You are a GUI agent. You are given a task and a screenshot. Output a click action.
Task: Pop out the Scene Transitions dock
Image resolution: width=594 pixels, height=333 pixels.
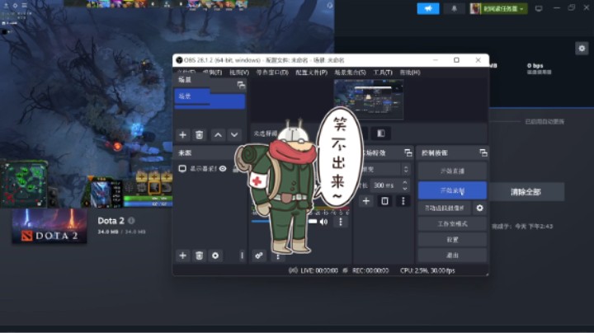click(408, 152)
